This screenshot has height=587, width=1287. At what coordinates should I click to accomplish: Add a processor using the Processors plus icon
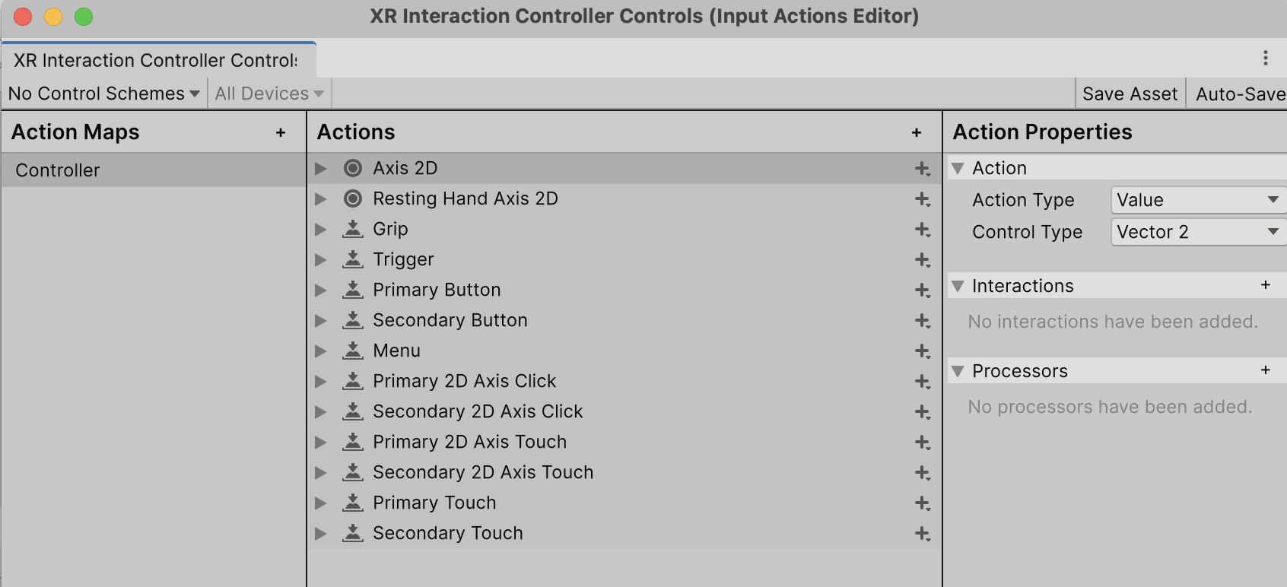point(1266,370)
